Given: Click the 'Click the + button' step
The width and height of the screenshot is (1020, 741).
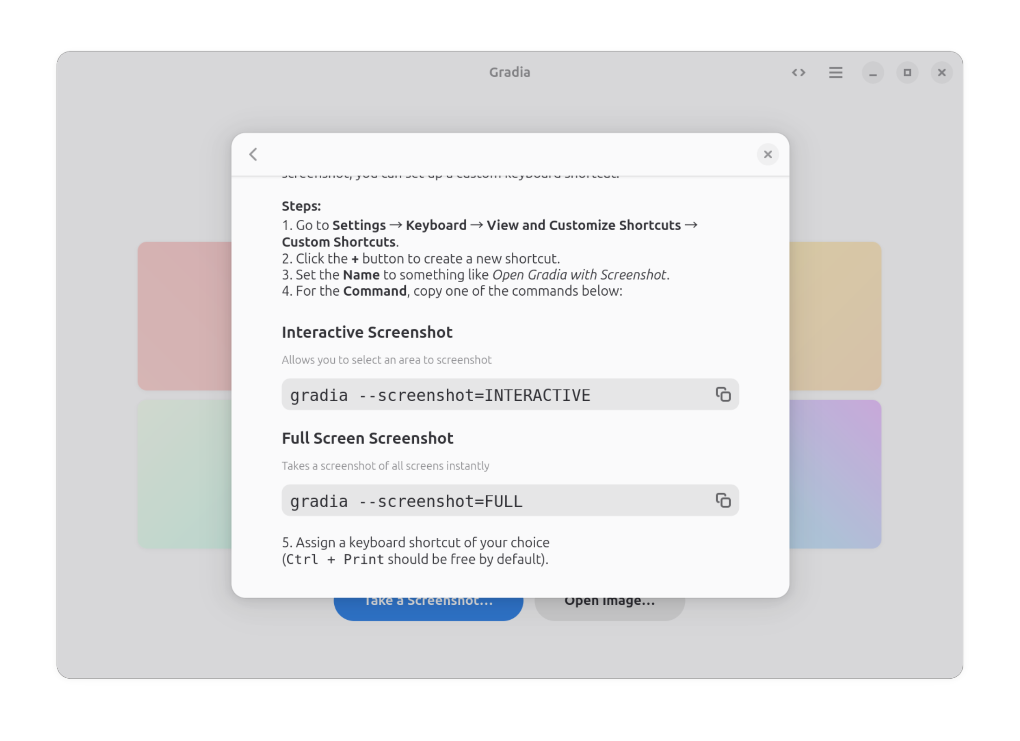Looking at the screenshot, I should pyautogui.click(x=421, y=258).
